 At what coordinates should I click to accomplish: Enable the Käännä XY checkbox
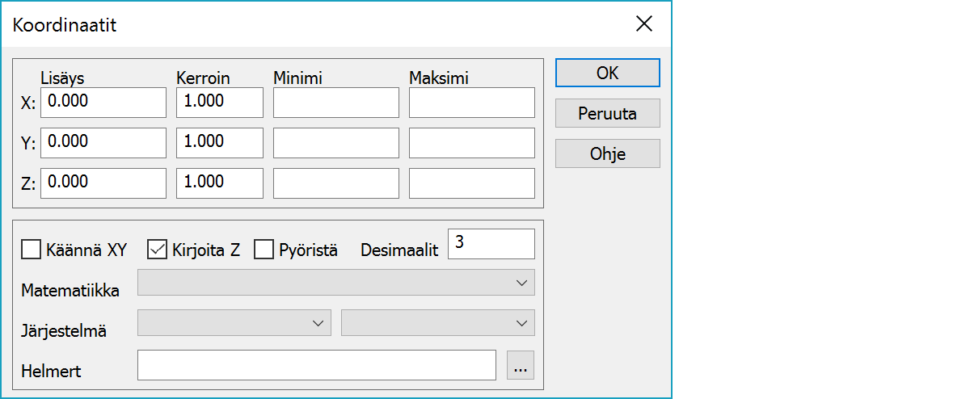pos(31,250)
